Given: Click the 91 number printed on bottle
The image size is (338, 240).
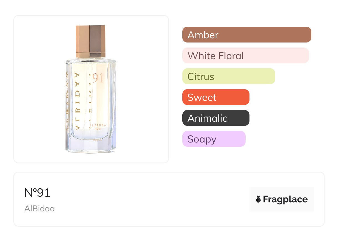Looking at the screenshot, I should click(98, 78).
